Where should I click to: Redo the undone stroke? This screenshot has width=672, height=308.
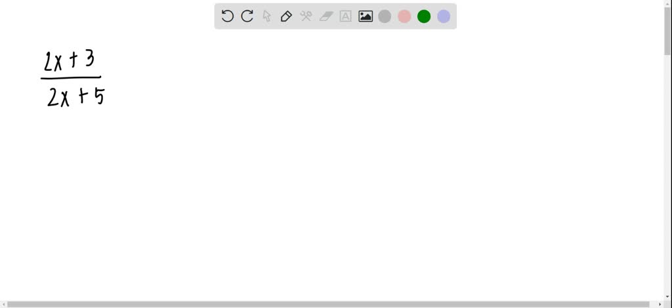[x=247, y=16]
